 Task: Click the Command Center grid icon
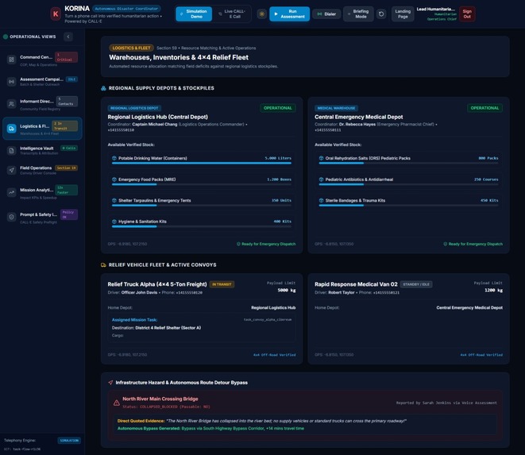11,60
